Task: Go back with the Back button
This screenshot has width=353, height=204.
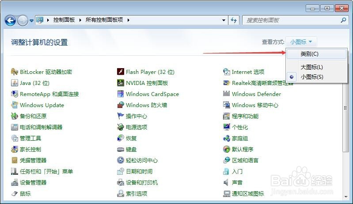Action: pyautogui.click(x=10, y=20)
